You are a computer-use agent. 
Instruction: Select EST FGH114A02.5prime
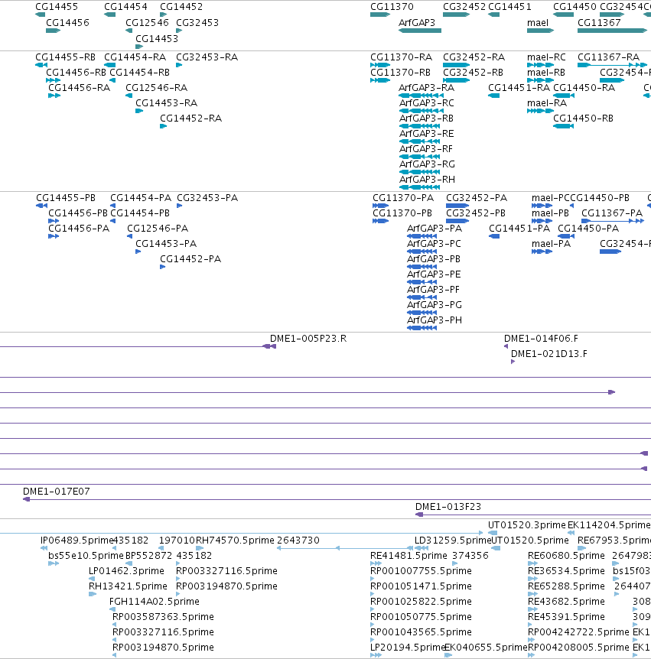[x=112, y=609]
